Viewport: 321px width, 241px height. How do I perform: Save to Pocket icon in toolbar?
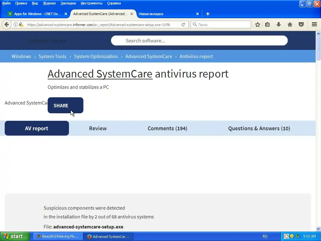(x=301, y=24)
